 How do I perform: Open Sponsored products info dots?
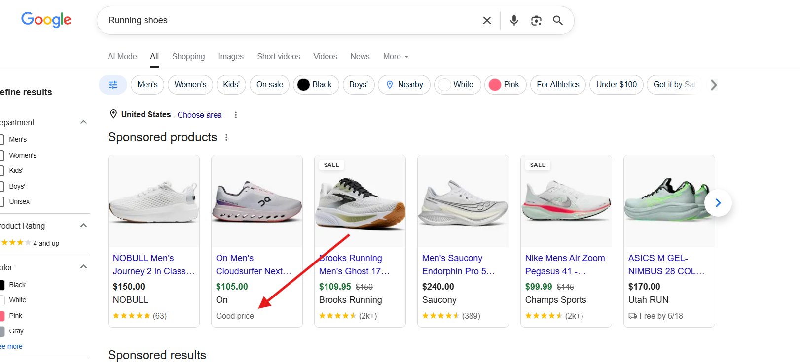pyautogui.click(x=226, y=137)
